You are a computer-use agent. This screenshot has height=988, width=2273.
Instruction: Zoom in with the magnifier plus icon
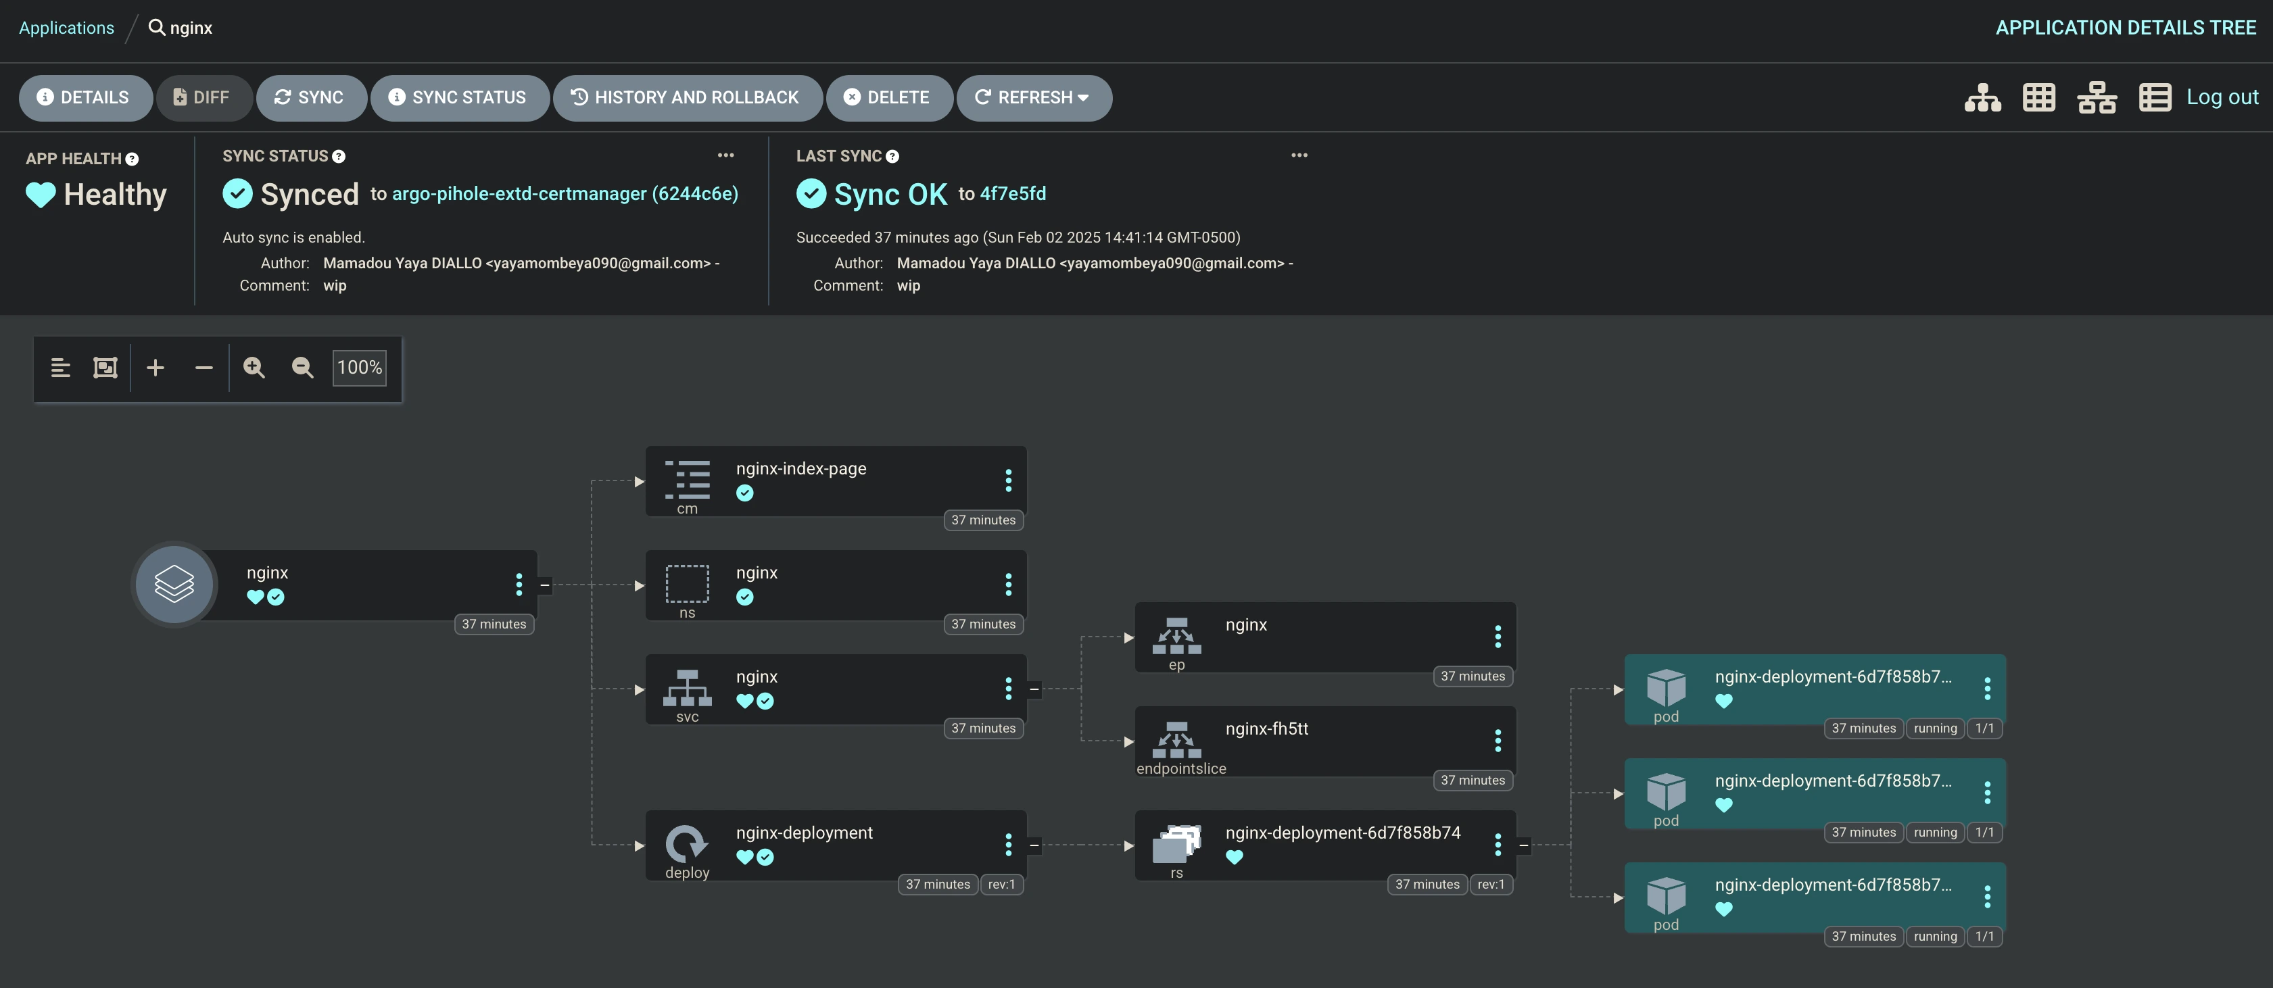point(254,368)
